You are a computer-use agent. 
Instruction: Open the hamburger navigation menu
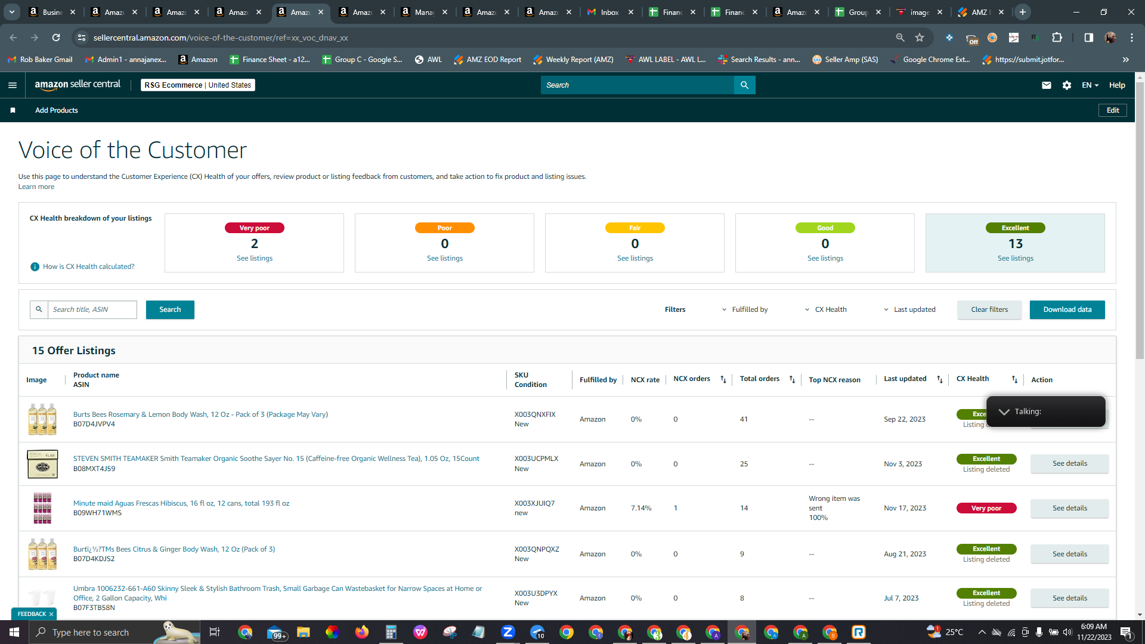click(x=12, y=85)
